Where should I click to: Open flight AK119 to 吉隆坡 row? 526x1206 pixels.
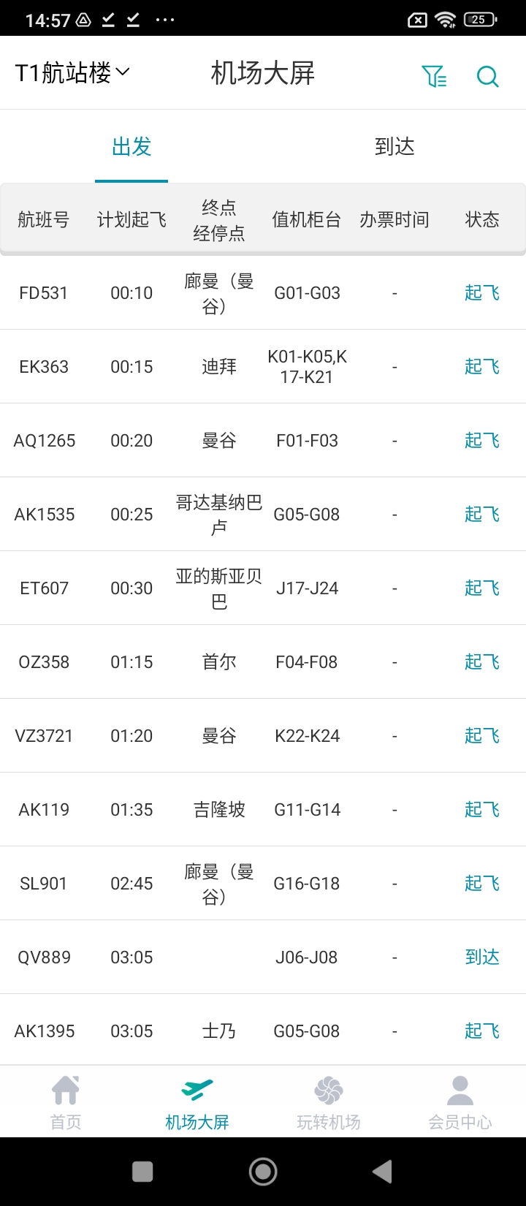[219, 810]
